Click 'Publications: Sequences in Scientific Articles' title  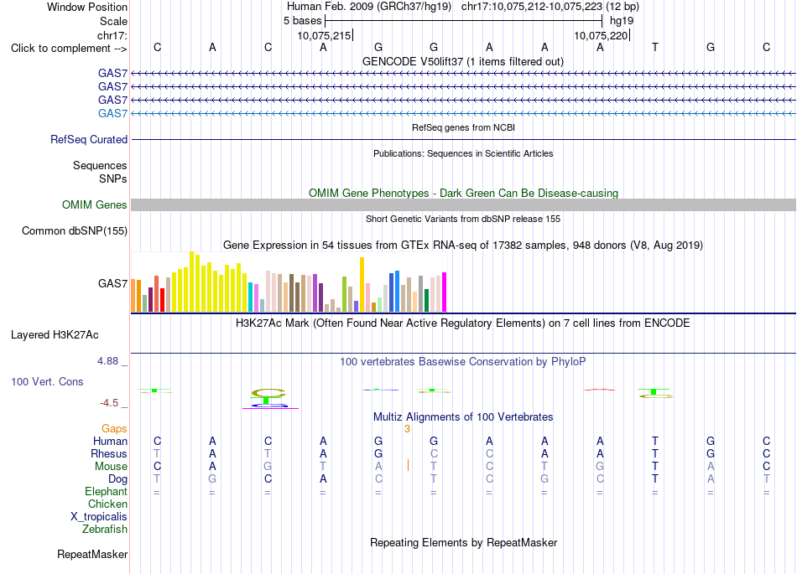tap(463, 153)
